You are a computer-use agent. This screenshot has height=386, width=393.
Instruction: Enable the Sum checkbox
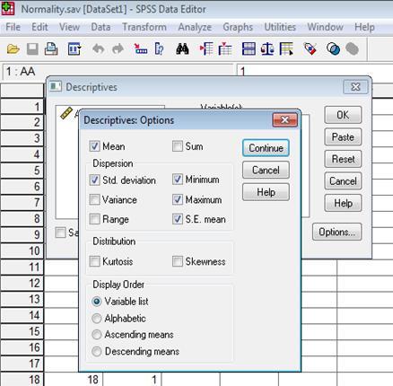click(178, 146)
